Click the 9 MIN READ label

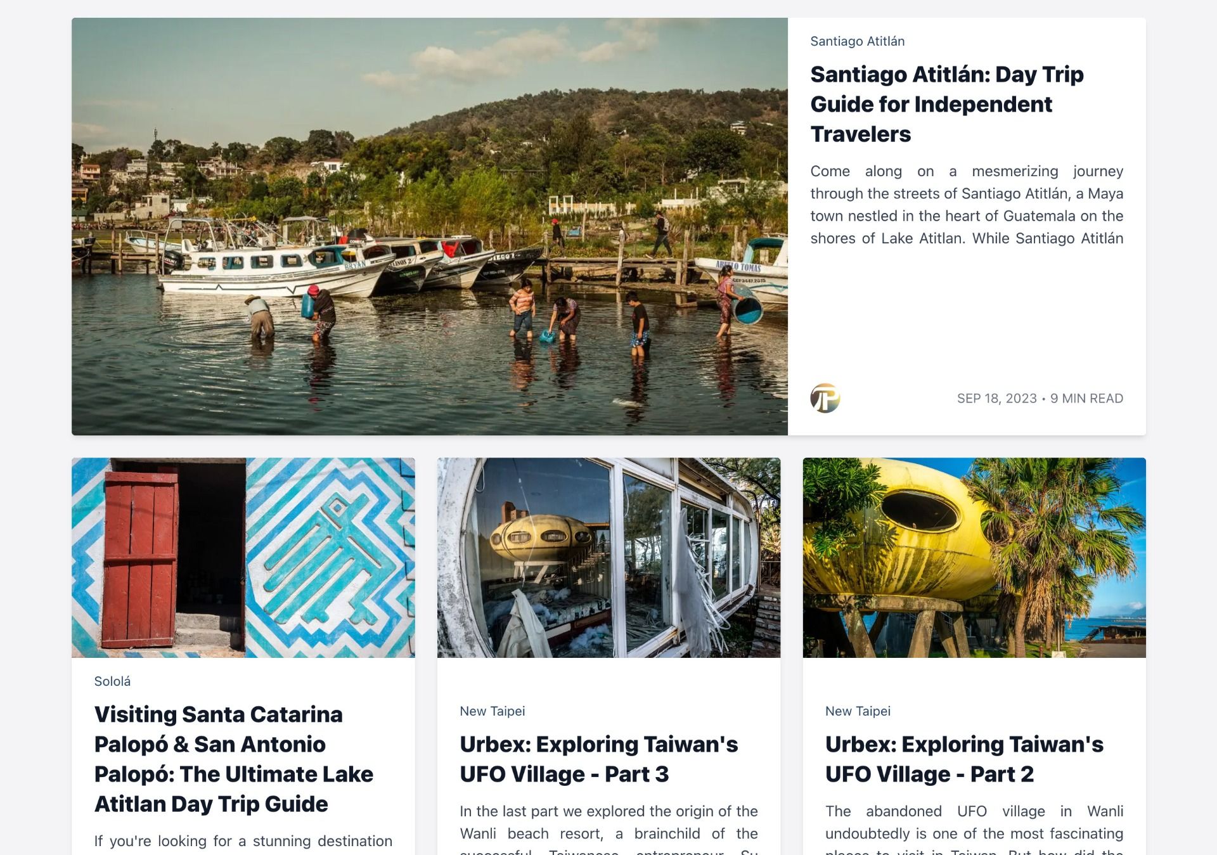coord(1086,399)
